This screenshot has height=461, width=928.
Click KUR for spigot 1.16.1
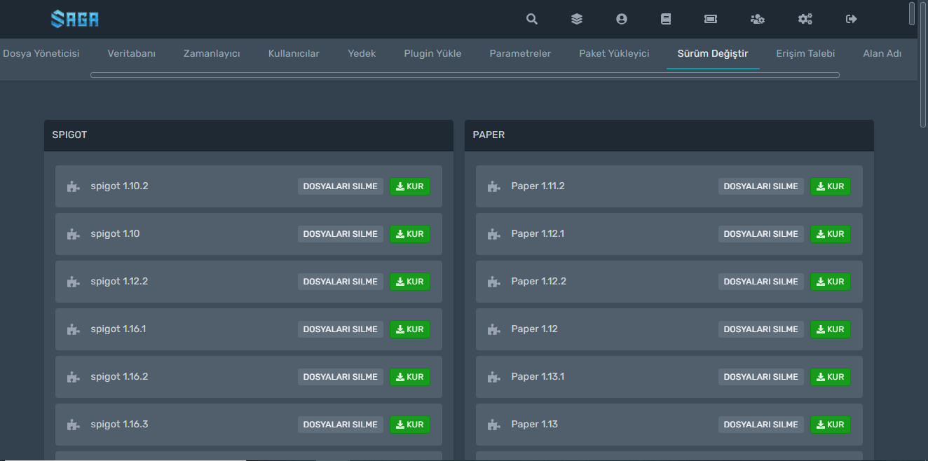click(410, 329)
